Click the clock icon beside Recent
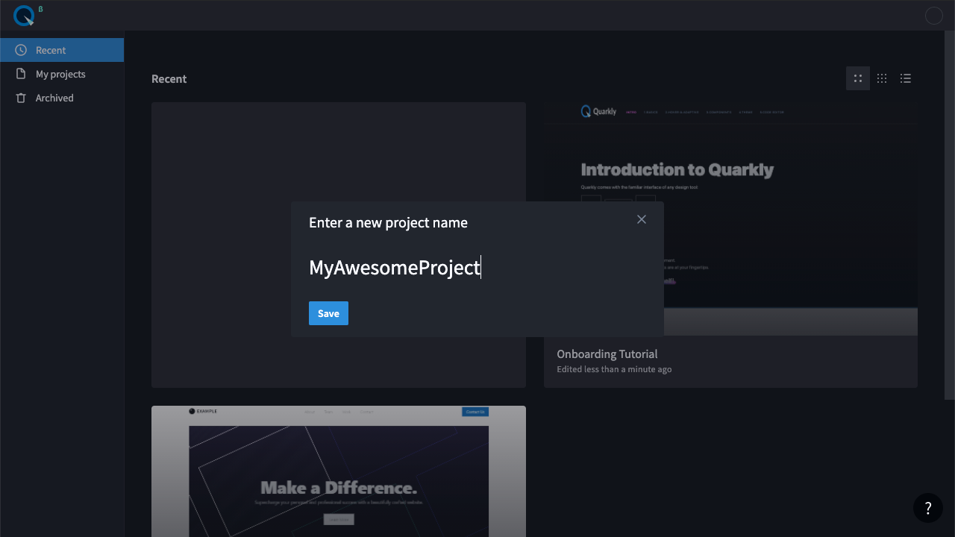955x537 pixels. coord(21,50)
